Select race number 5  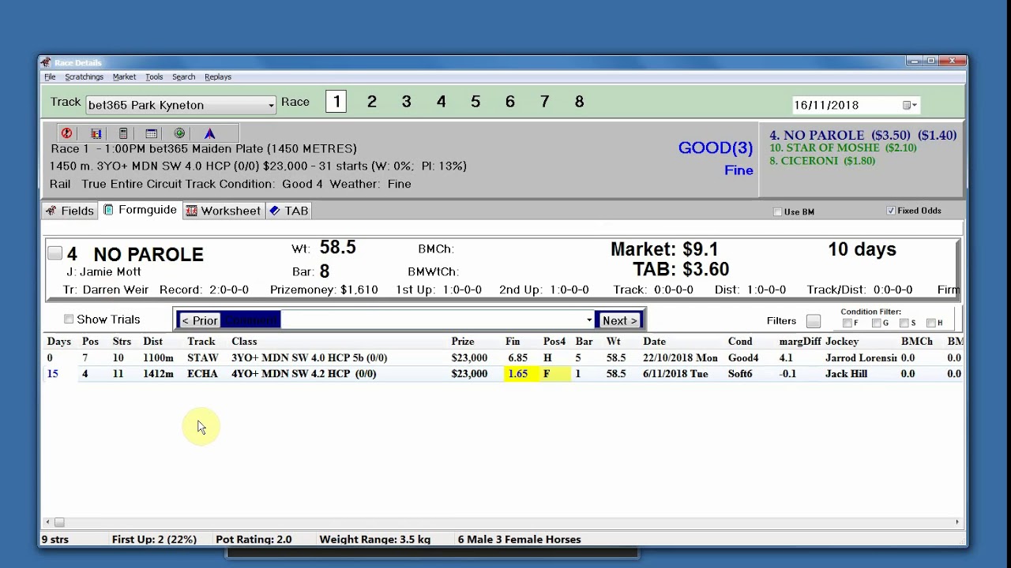(475, 102)
